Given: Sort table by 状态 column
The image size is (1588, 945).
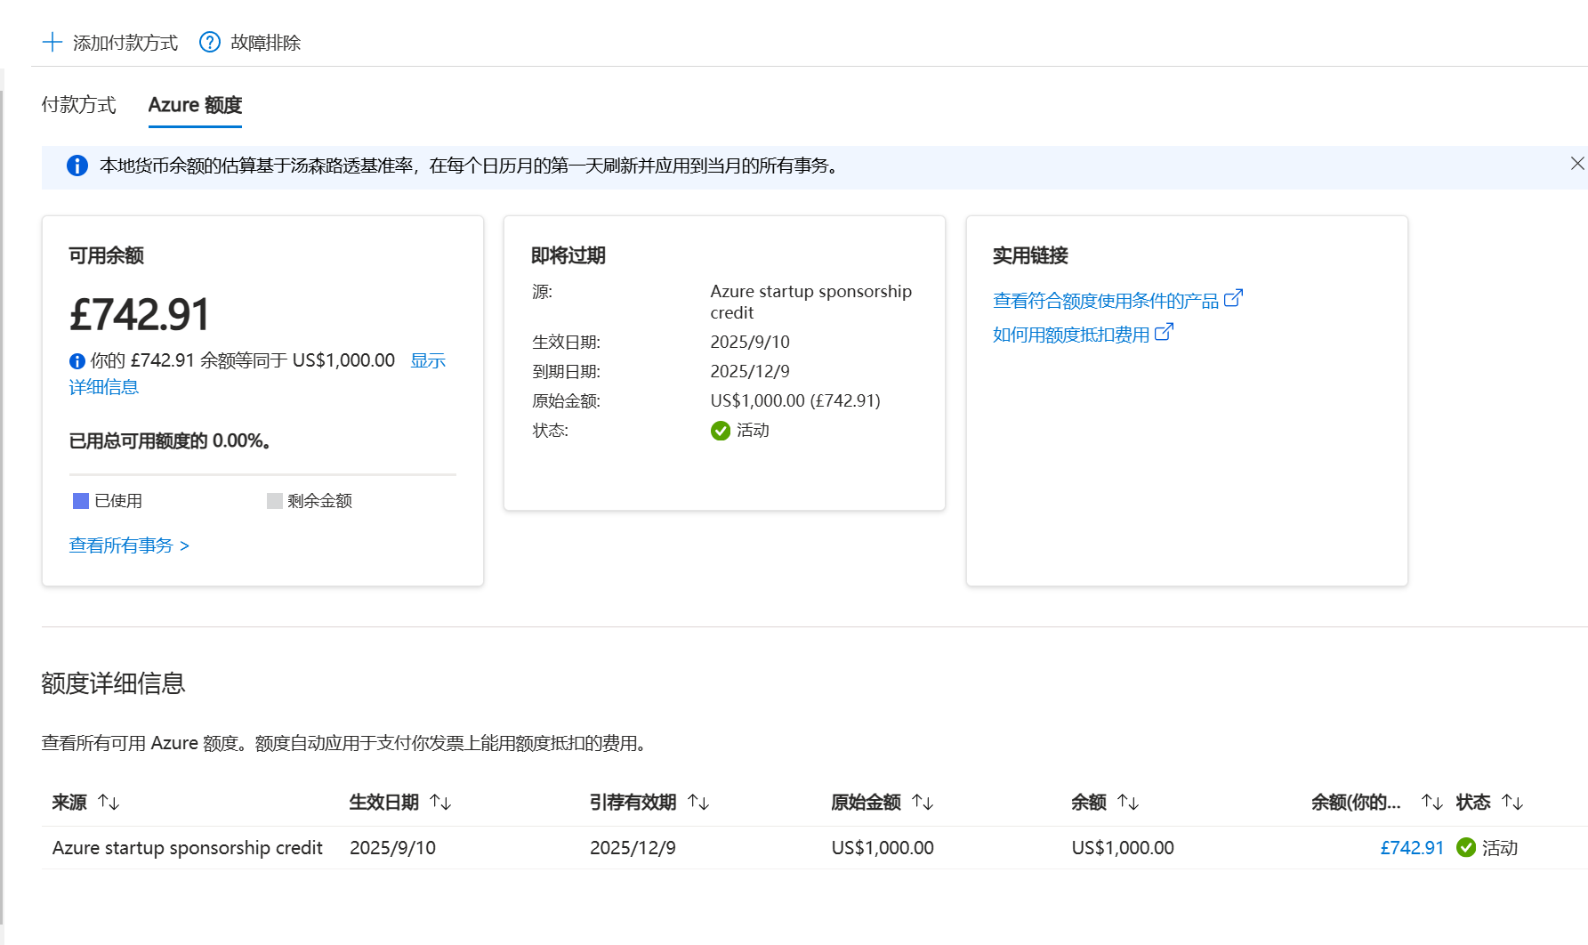Looking at the screenshot, I should click(1512, 803).
